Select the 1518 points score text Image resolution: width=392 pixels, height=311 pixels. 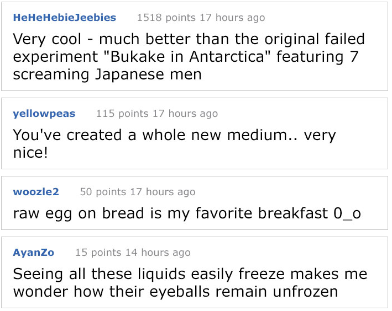pos(166,18)
